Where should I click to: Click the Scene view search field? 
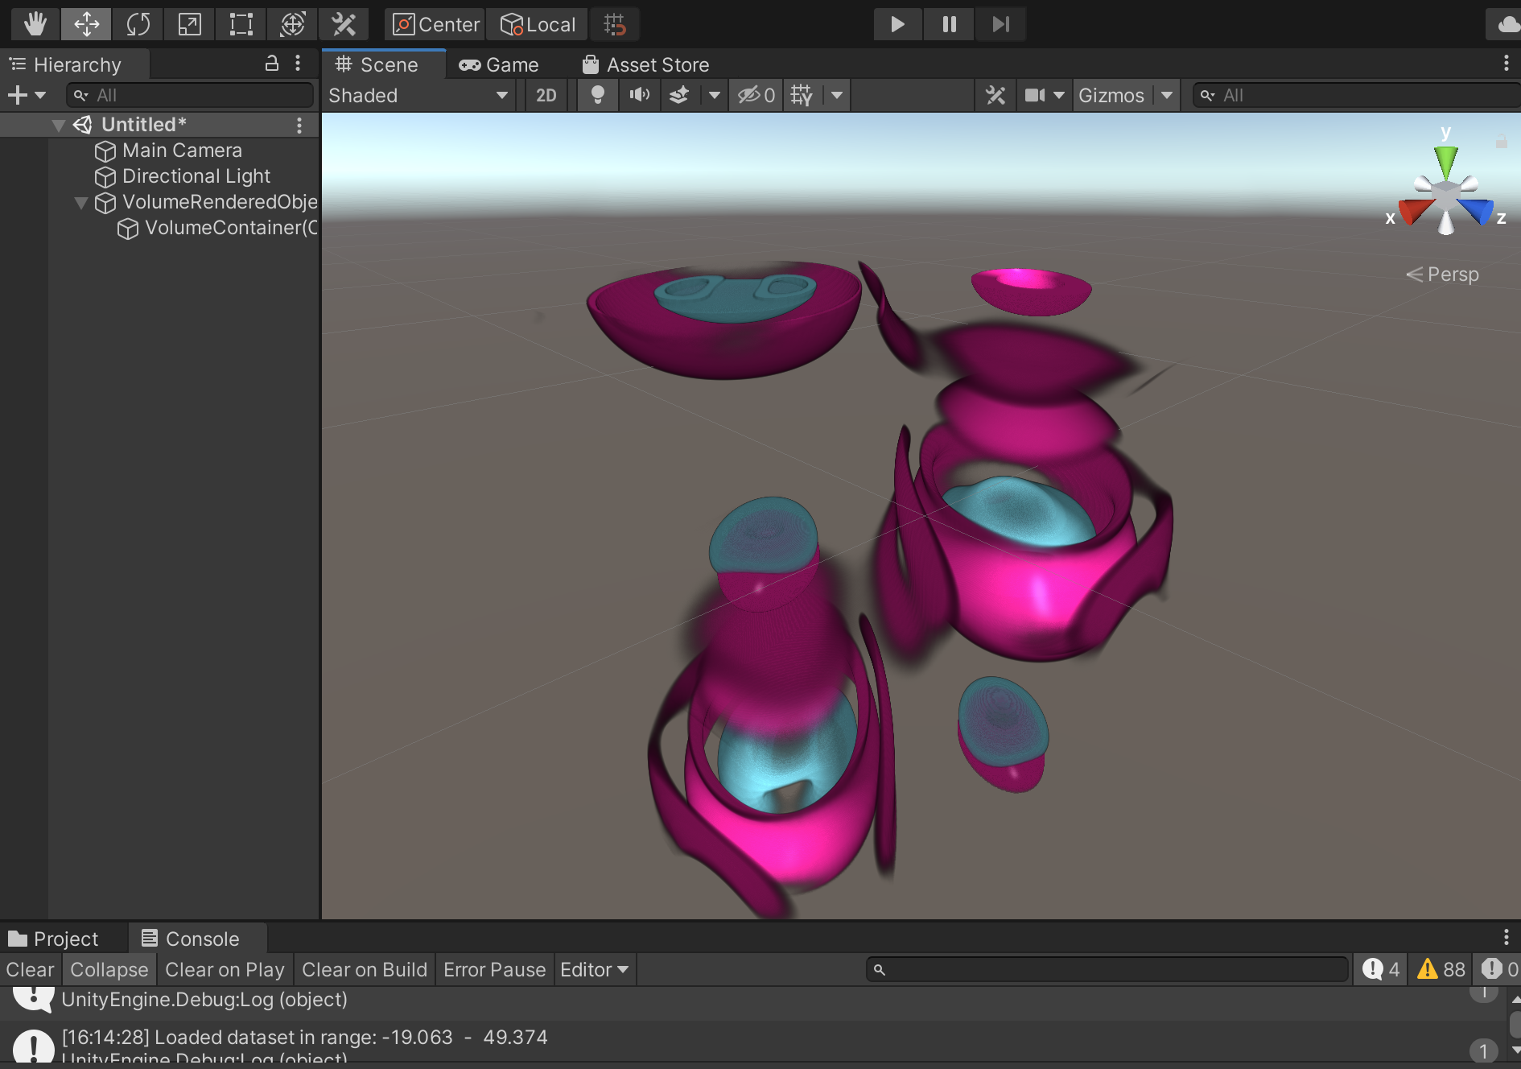click(1357, 95)
